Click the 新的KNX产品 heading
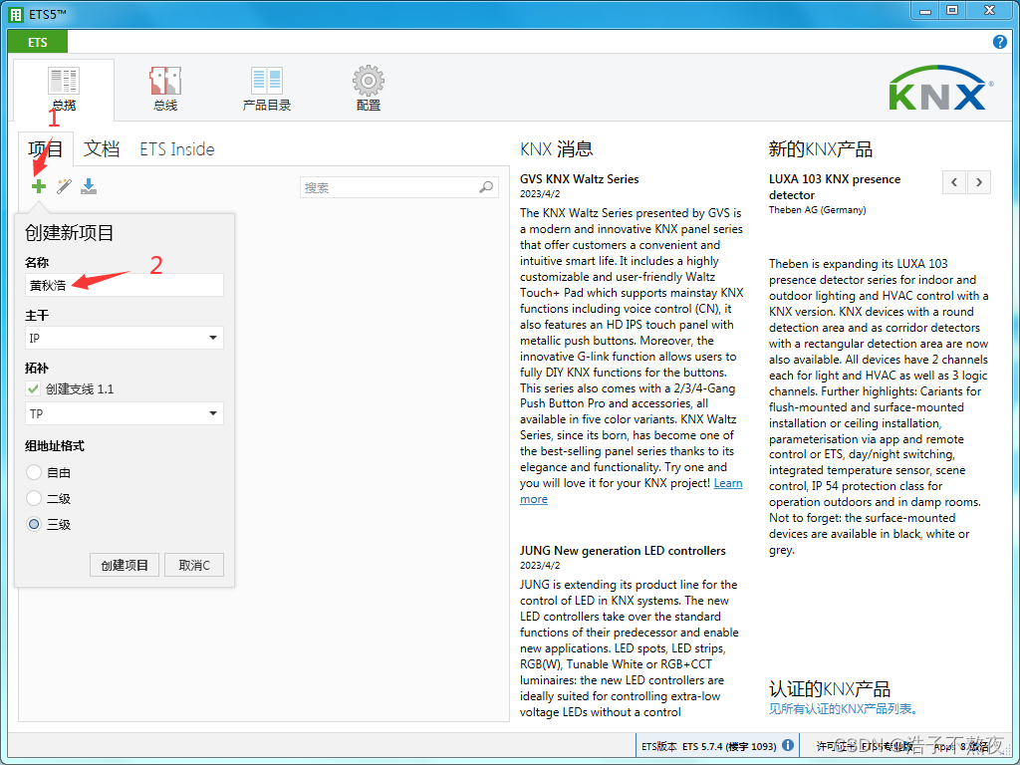 pos(821,149)
